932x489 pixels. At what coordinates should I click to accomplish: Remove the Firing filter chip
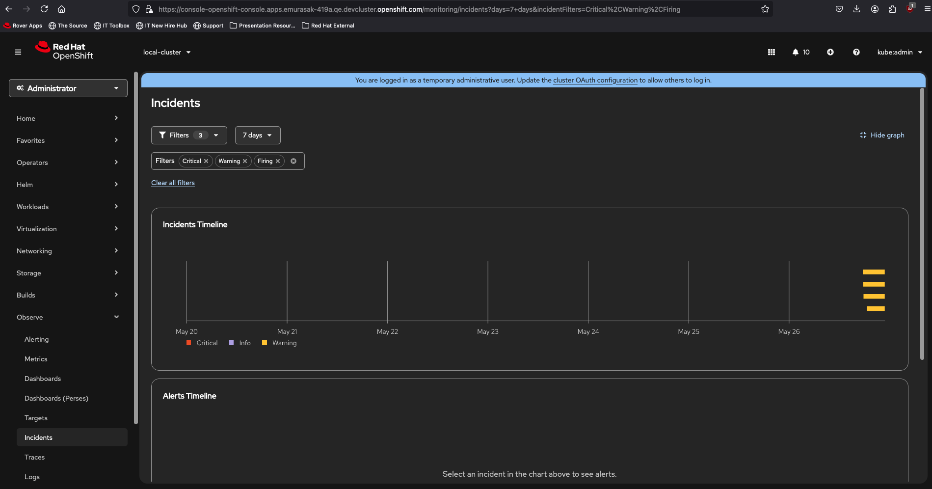(x=278, y=161)
